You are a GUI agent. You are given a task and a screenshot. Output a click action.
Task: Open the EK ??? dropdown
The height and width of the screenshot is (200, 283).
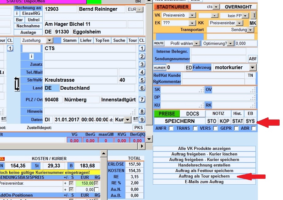click(x=192, y=23)
